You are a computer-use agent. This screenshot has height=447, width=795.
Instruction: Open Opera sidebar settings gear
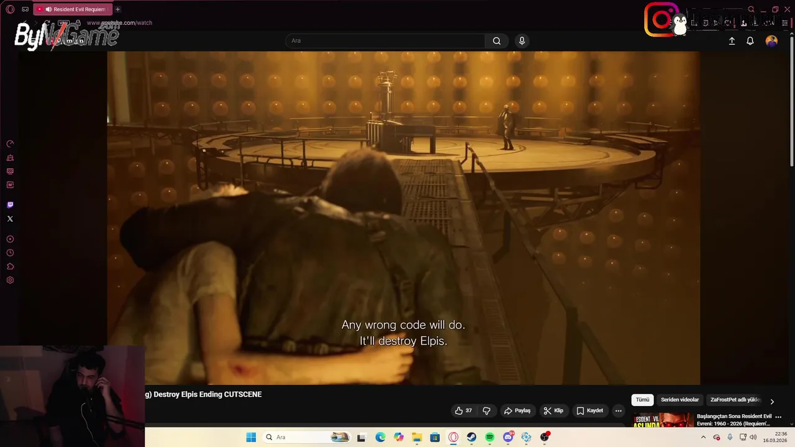[10, 280]
